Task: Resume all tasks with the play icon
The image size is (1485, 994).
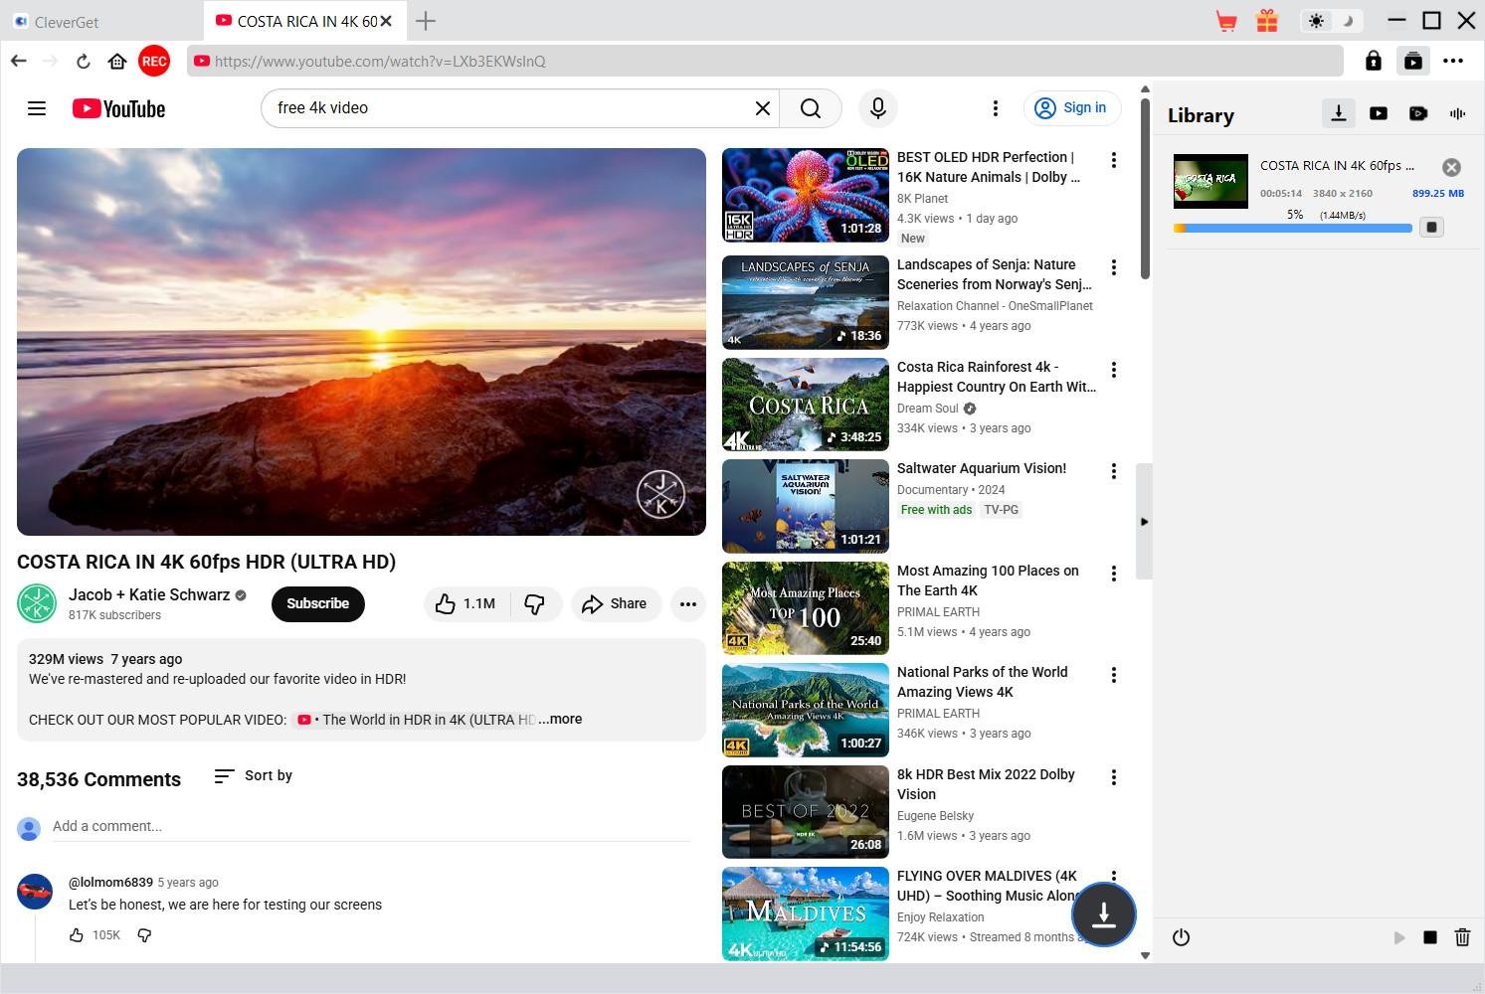Action: [1398, 937]
